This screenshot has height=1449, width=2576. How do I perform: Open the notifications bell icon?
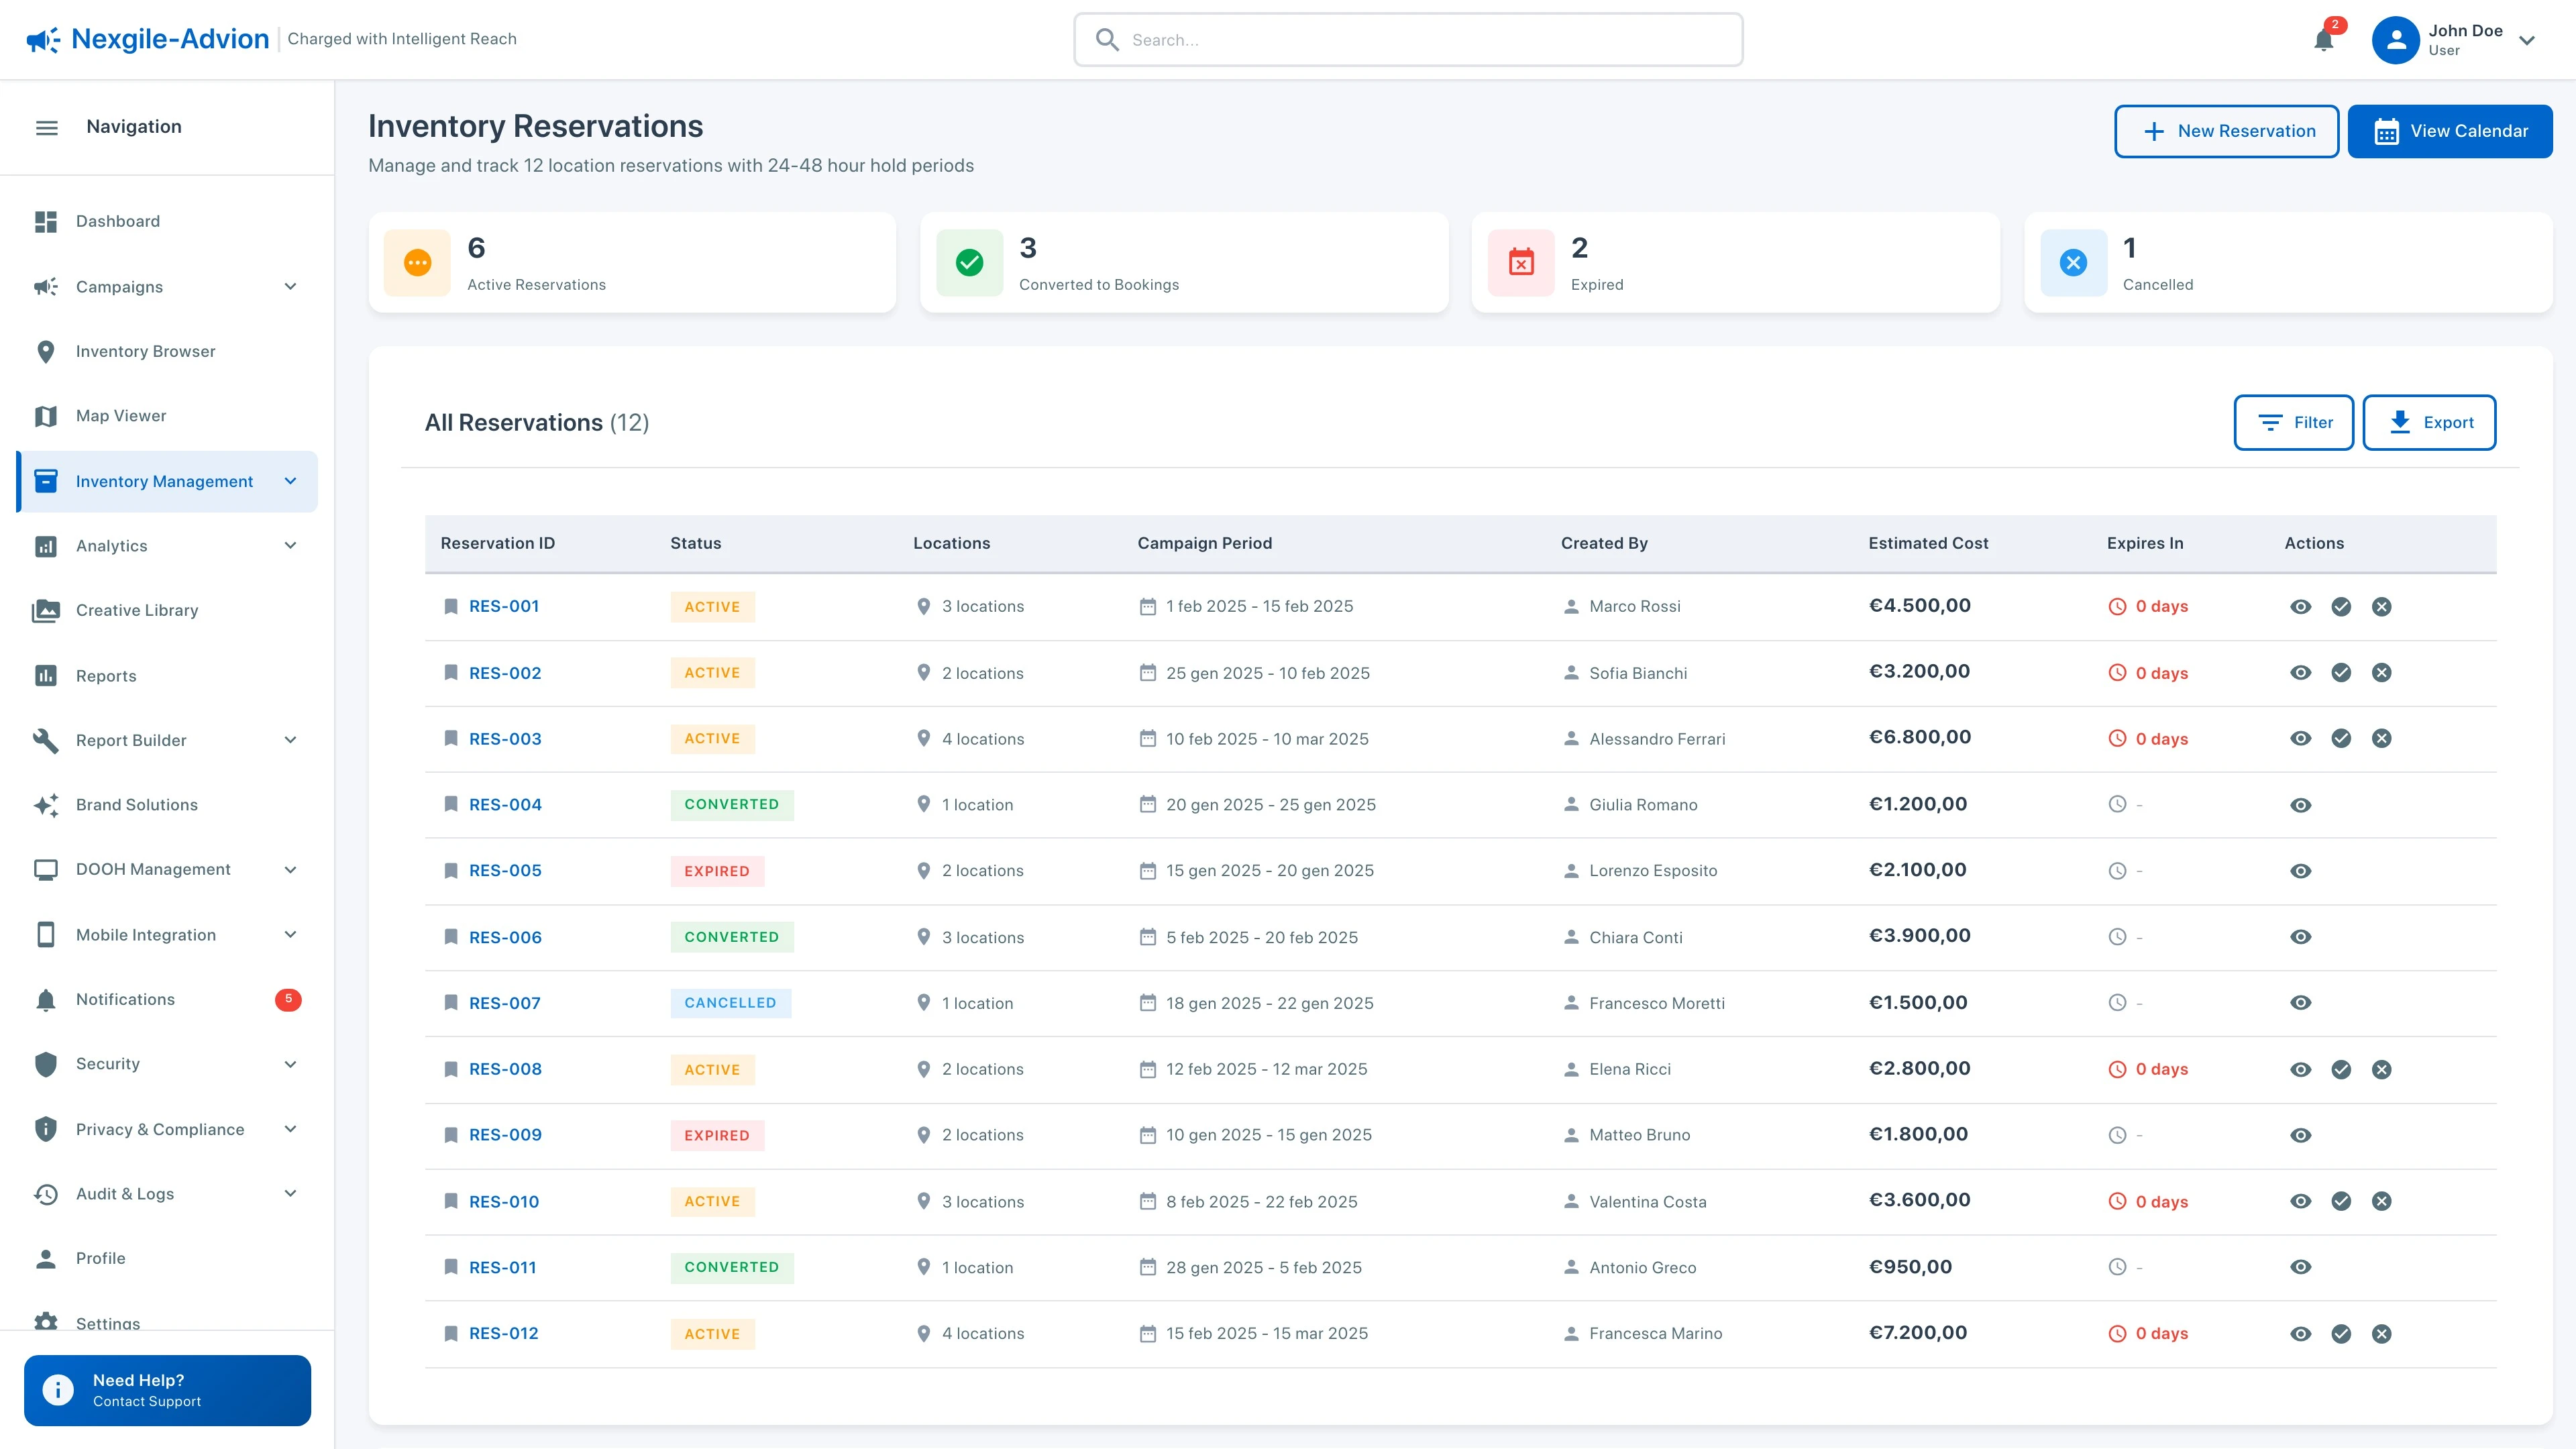click(2323, 40)
